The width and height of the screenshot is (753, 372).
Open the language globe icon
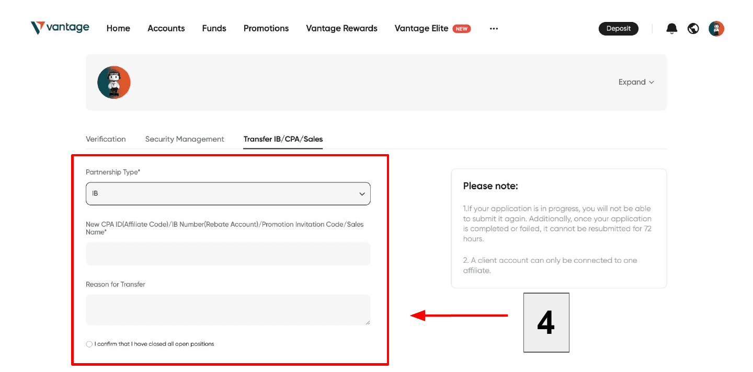point(693,29)
